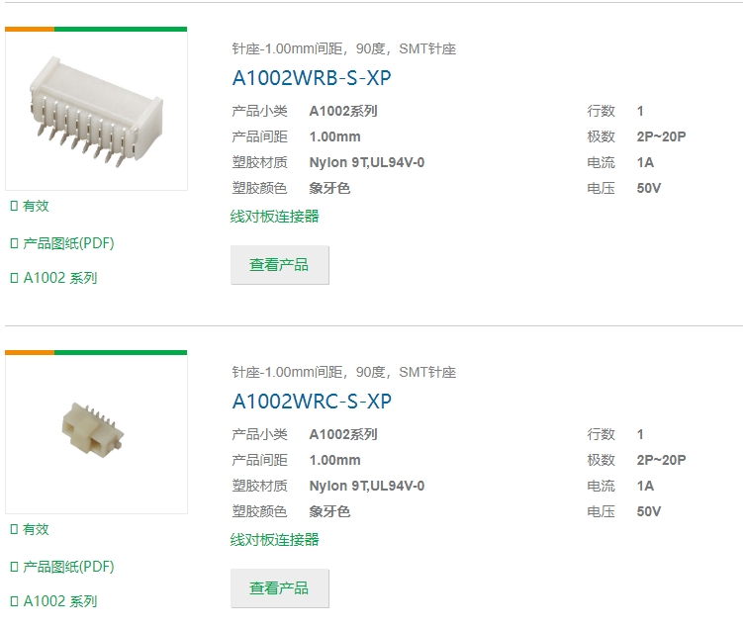This screenshot has height=629, width=743.
Task: Click 查看产品 button for A1002WRB-S-XP
Action: [x=280, y=265]
